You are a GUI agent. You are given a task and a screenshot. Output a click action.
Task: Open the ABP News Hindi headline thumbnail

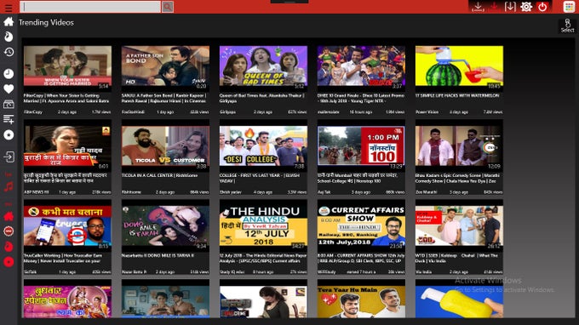point(67,146)
